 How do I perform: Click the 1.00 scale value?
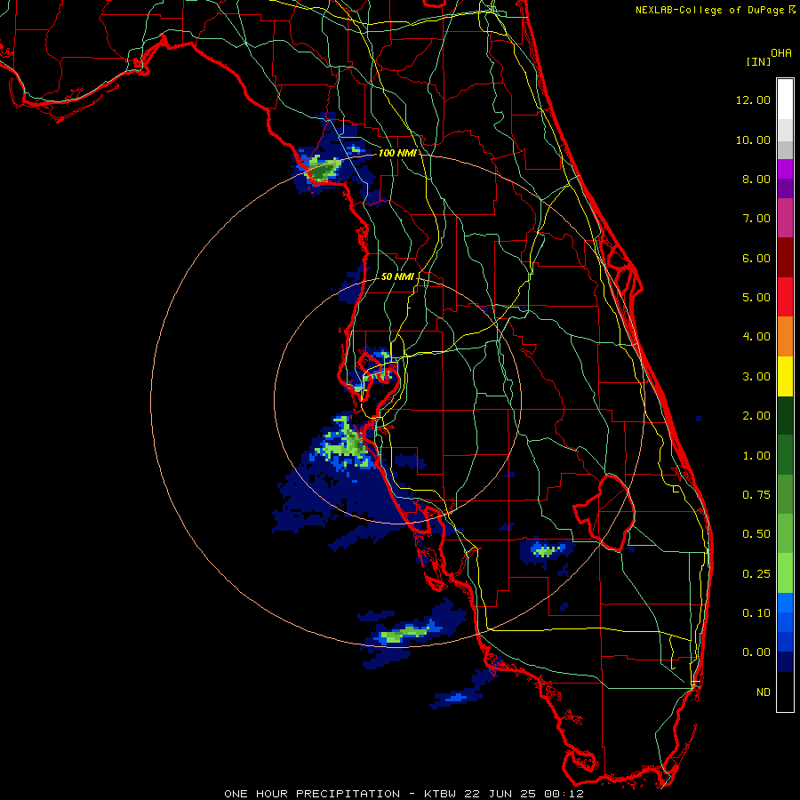(756, 456)
